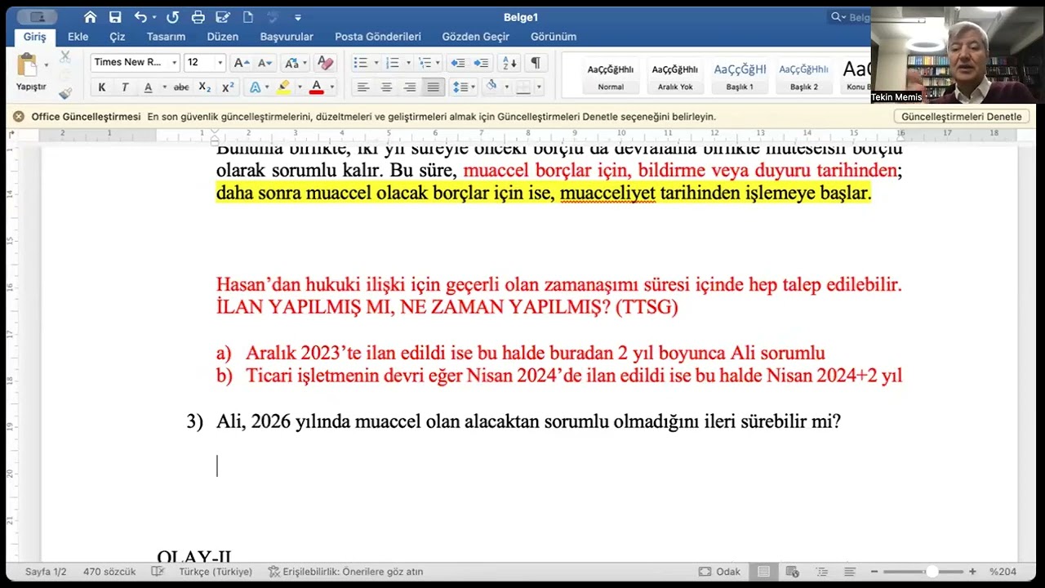Open the 470 sözcük word count
This screenshot has height=588, width=1045.
point(109,572)
